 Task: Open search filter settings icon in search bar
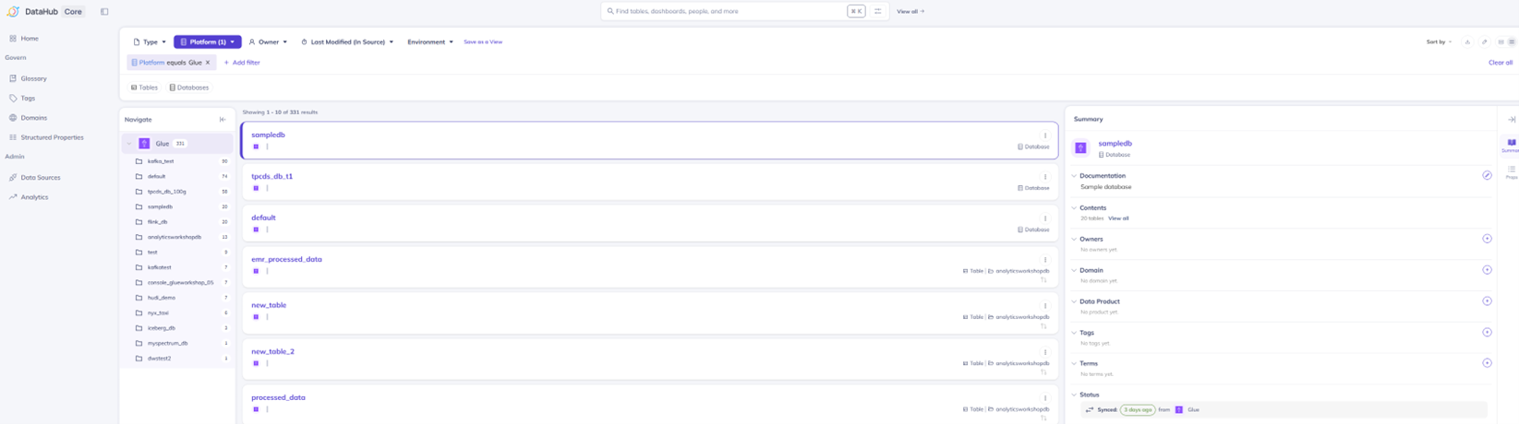point(877,11)
